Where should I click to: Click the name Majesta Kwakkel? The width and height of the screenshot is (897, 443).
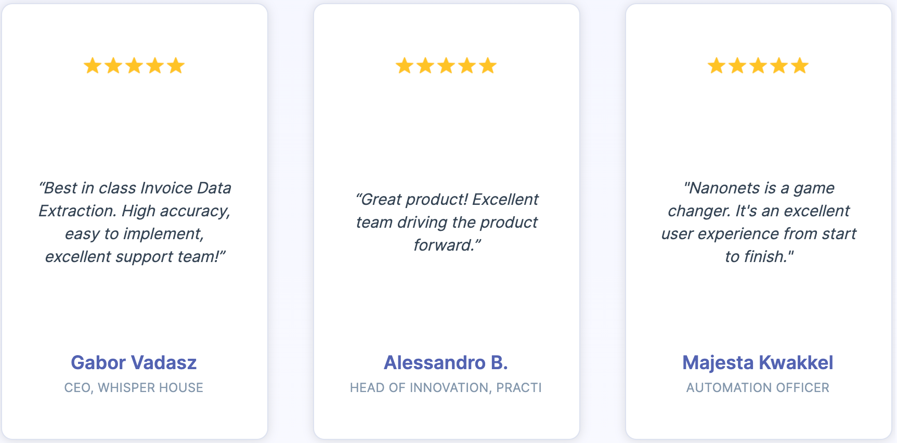(758, 362)
